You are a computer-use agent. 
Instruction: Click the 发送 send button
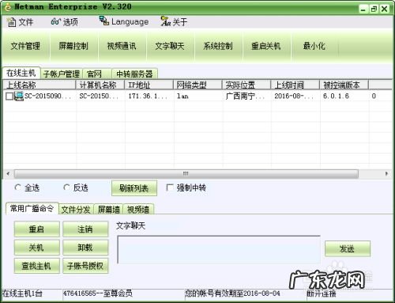pyautogui.click(x=348, y=248)
